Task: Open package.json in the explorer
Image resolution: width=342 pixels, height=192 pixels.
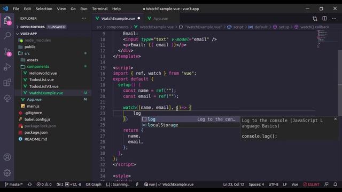Action: (x=53, y=132)
